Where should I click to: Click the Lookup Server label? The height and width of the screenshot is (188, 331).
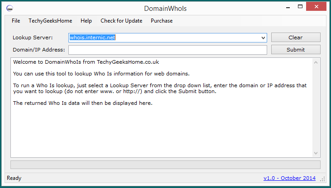33,38
